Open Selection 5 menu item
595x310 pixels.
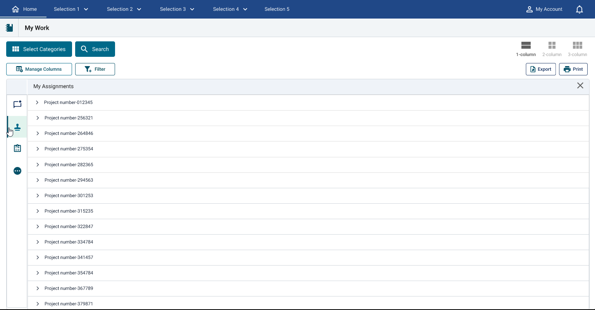pyautogui.click(x=277, y=9)
